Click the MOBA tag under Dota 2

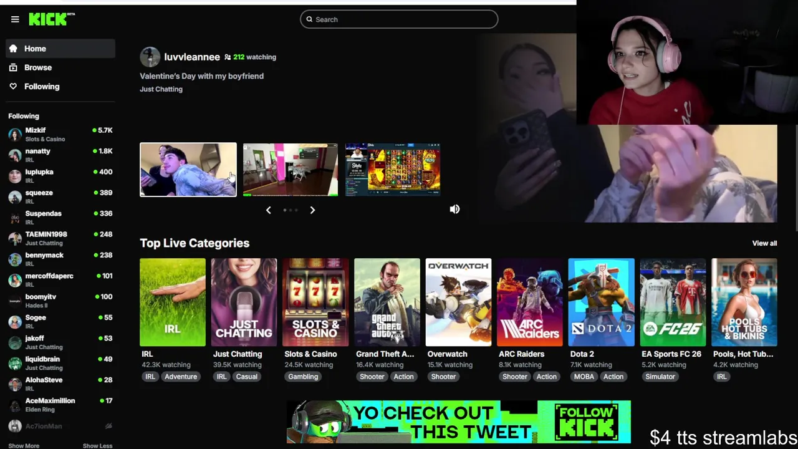[584, 377]
